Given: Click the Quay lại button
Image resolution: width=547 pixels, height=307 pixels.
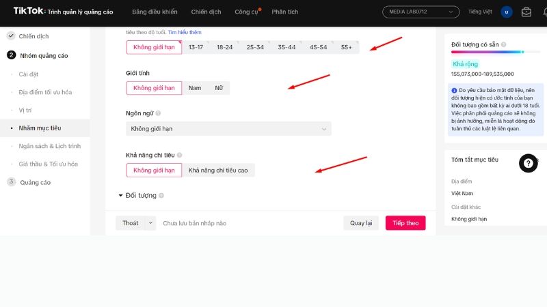Looking at the screenshot, I should coord(361,223).
